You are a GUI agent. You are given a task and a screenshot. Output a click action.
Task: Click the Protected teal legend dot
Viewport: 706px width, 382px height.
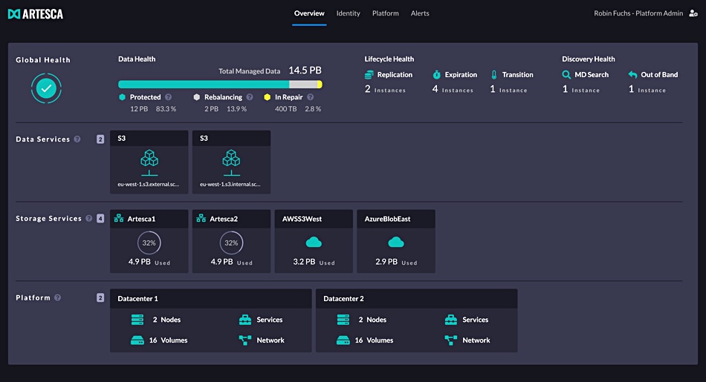tap(122, 97)
